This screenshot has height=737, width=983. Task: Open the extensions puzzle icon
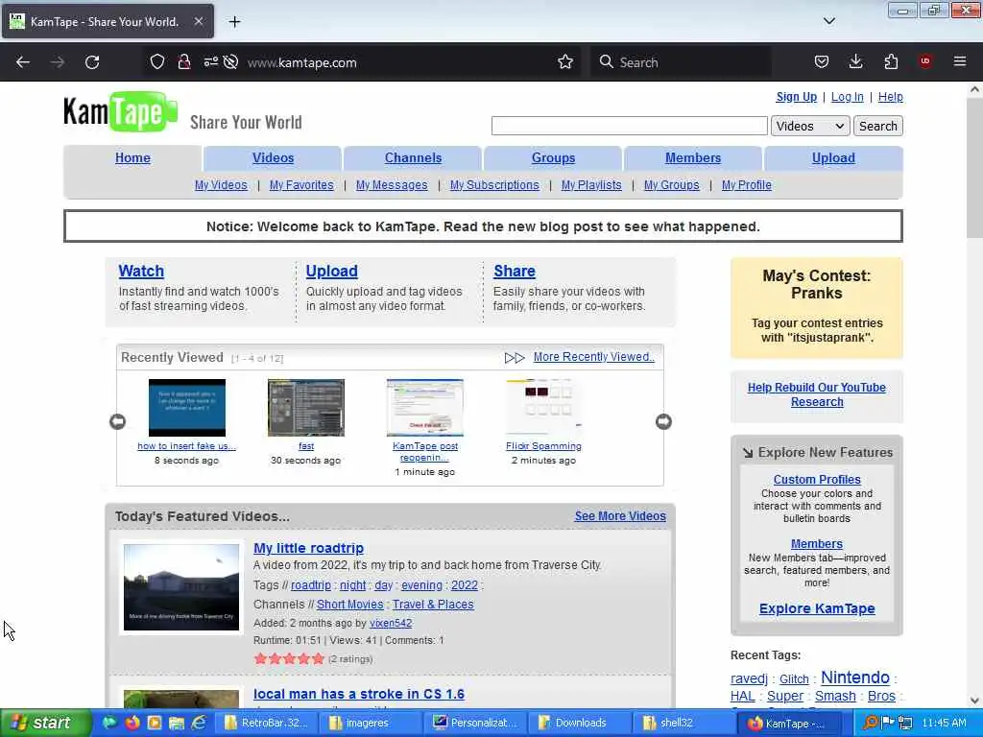point(891,62)
